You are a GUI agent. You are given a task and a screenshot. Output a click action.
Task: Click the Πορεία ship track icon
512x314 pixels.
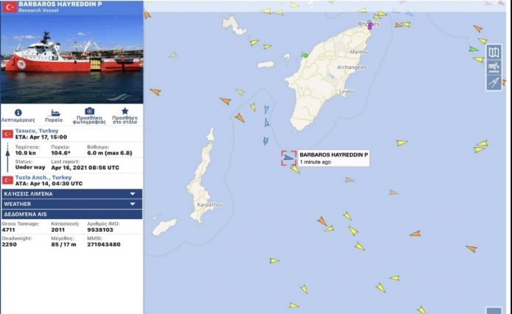click(x=54, y=113)
